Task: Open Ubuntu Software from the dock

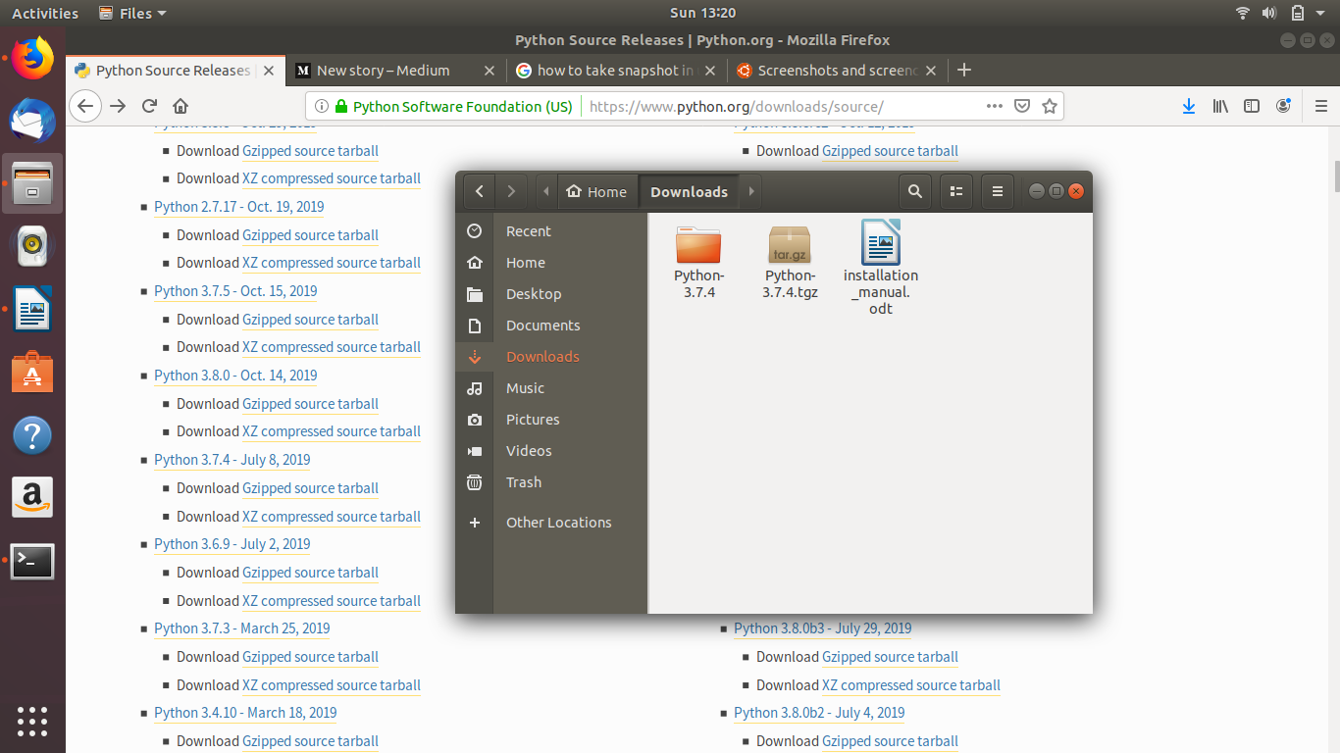Action: click(x=32, y=373)
